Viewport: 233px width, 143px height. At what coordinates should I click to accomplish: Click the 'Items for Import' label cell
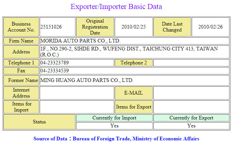21,107
